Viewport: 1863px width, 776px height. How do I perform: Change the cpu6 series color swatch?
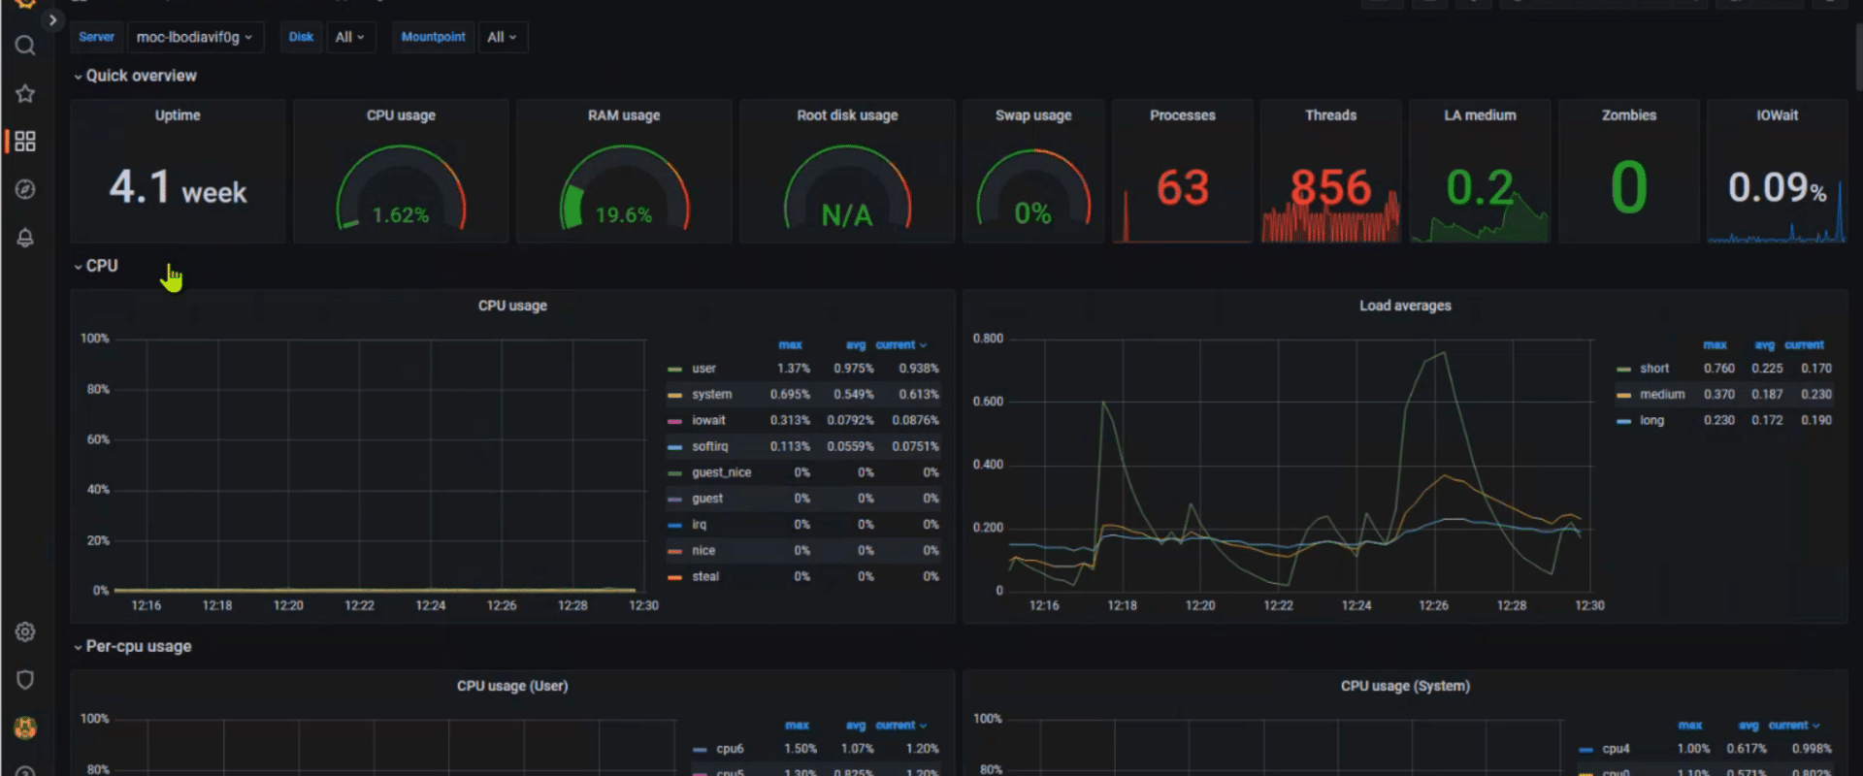[700, 750]
